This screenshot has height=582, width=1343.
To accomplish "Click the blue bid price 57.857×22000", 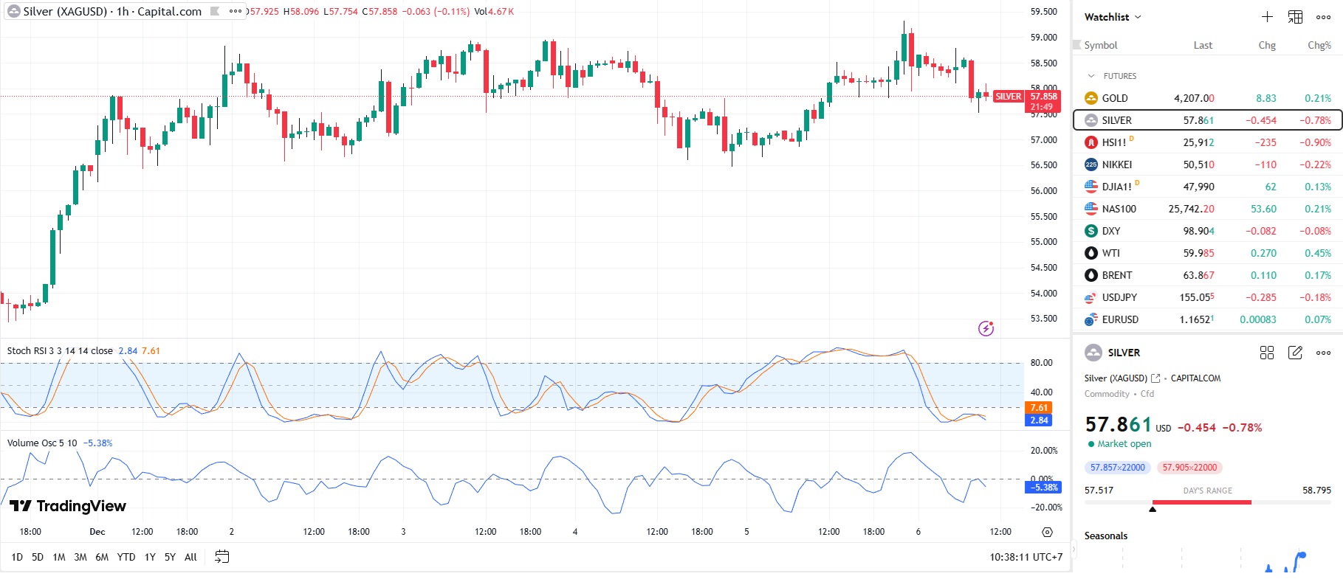I will (x=1117, y=468).
